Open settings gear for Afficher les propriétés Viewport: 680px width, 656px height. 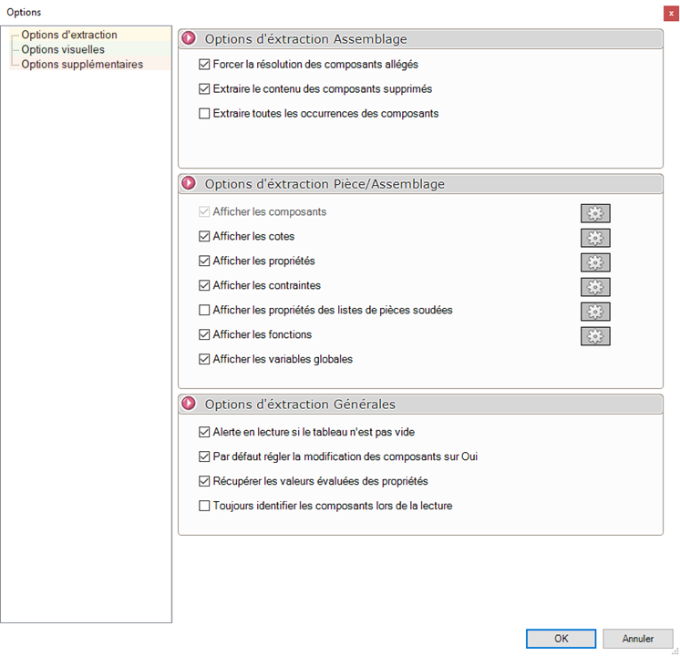click(595, 262)
